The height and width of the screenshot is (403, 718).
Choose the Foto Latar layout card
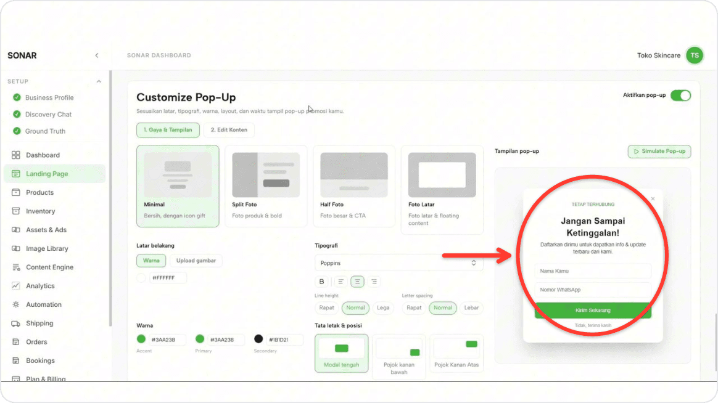(x=442, y=190)
